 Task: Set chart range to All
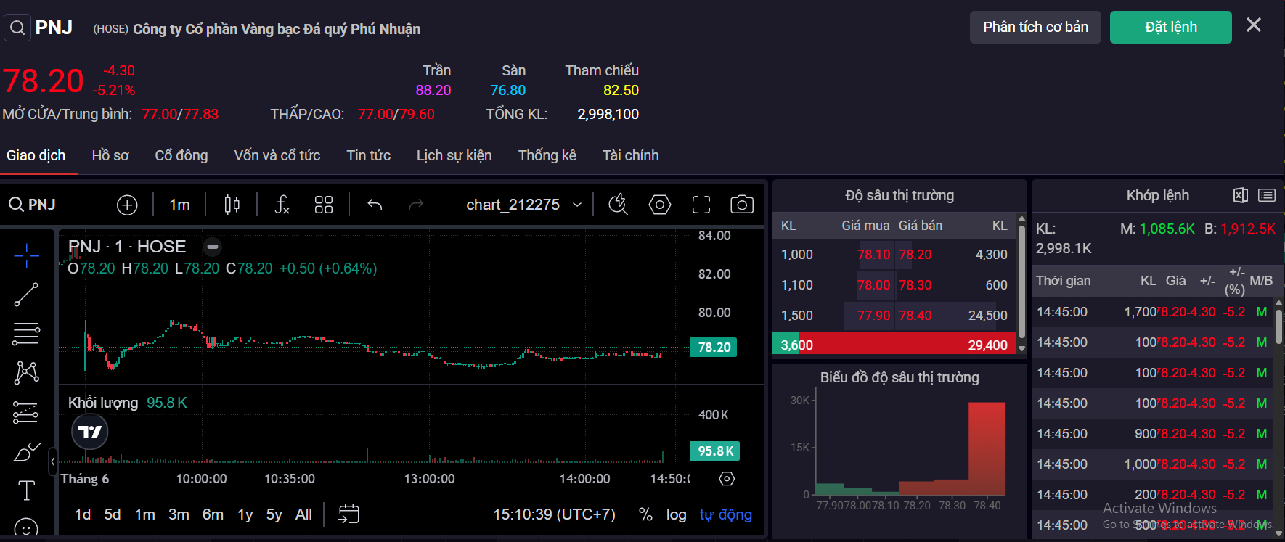[x=303, y=514]
